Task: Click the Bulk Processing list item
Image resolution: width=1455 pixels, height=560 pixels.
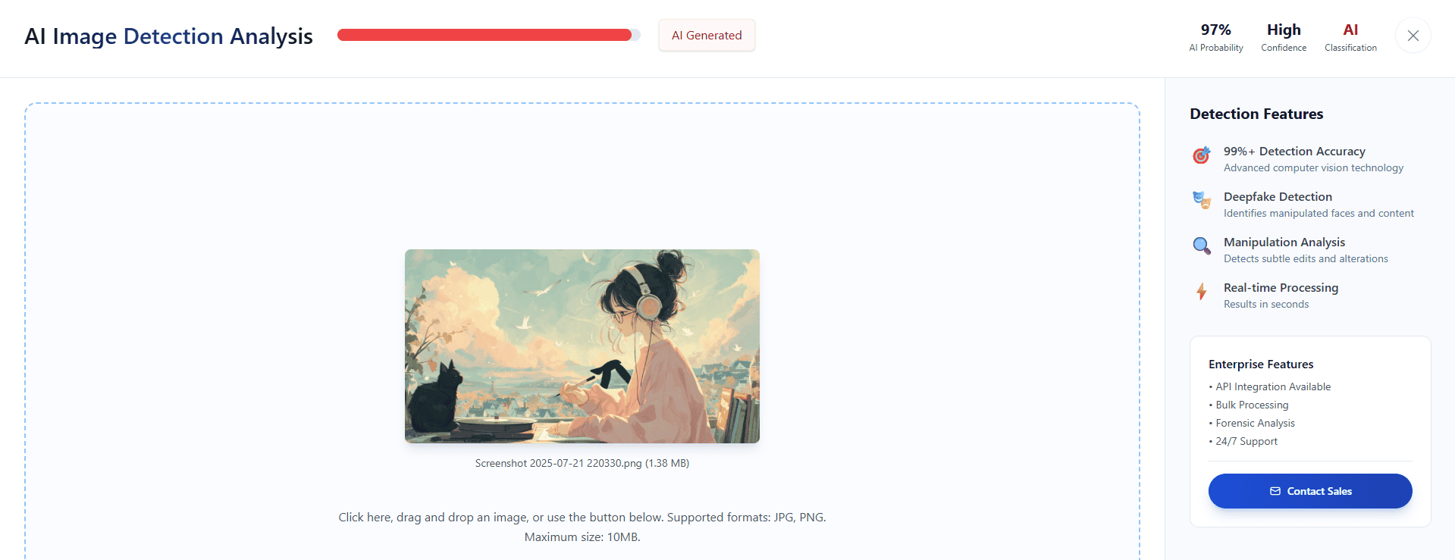Action: [x=1249, y=405]
